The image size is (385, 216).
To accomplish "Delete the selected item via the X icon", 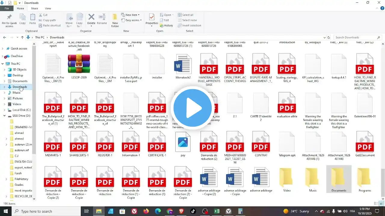I will tap(91, 19).
